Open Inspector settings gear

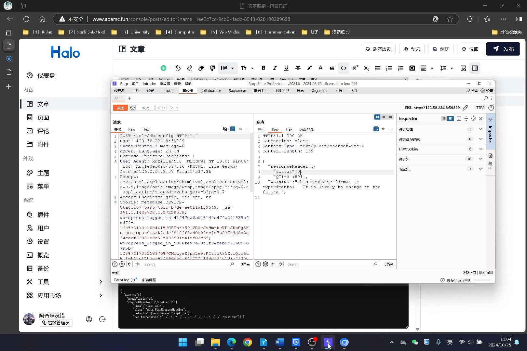tap(474, 119)
